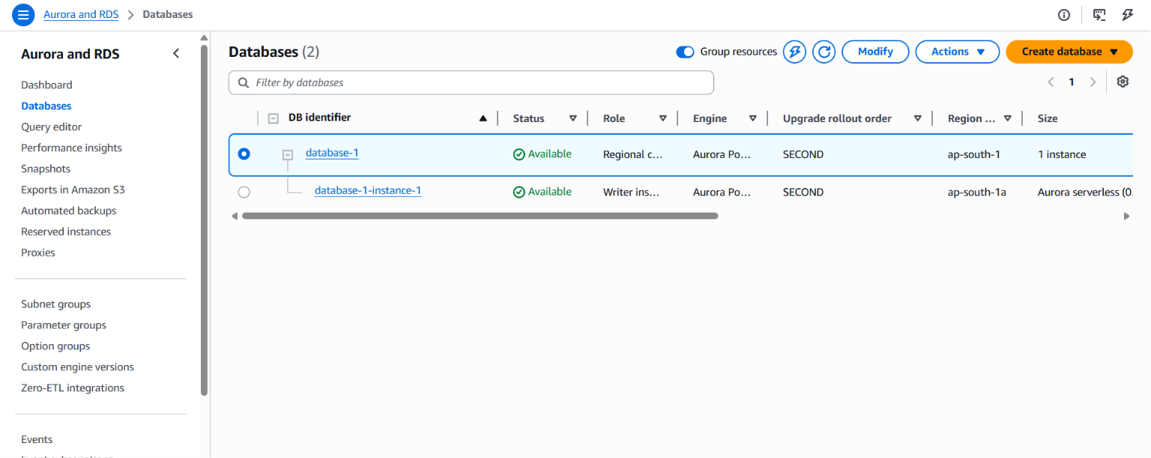1151x458 pixels.
Task: Open the database-1-instance-1 link
Action: pos(368,191)
